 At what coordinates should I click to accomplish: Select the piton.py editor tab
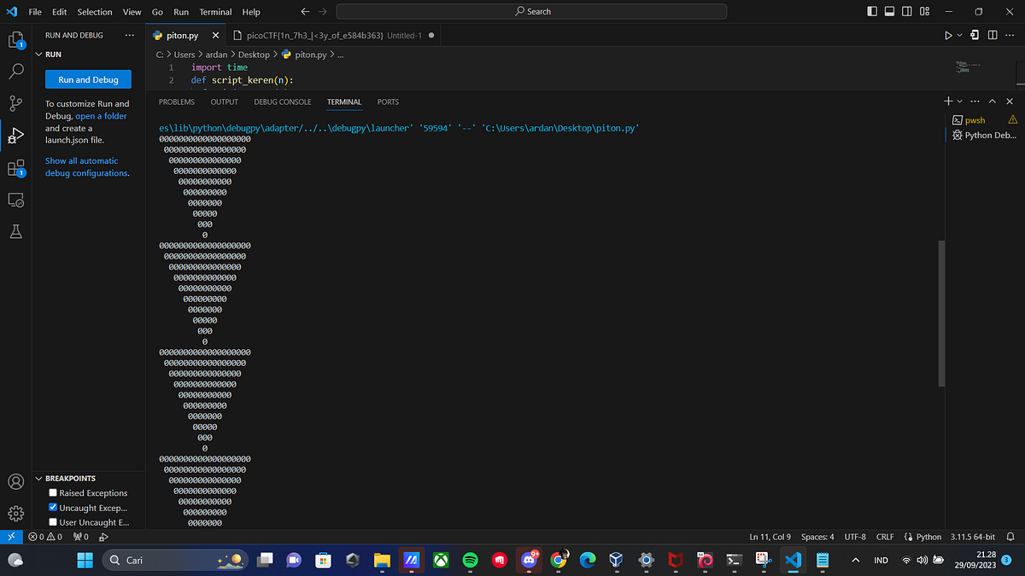coord(185,36)
